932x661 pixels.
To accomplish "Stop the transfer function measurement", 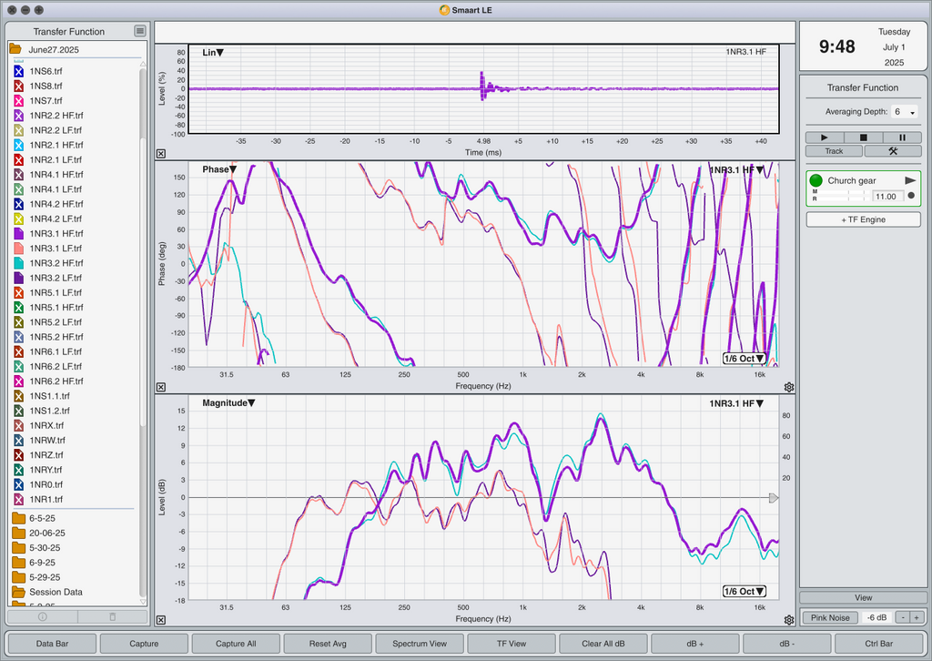I will [863, 137].
